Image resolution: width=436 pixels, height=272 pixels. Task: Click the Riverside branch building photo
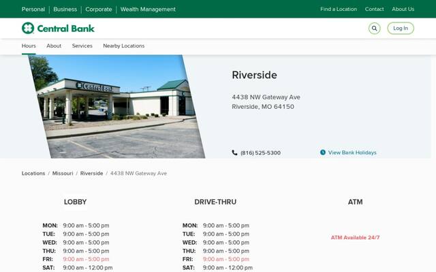[x=116, y=107]
